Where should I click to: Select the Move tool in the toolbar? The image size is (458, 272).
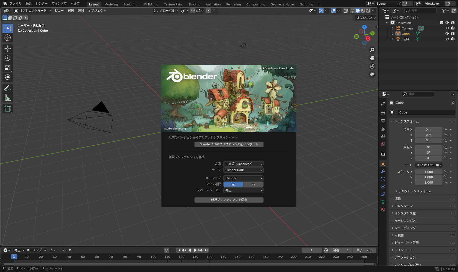[7, 48]
